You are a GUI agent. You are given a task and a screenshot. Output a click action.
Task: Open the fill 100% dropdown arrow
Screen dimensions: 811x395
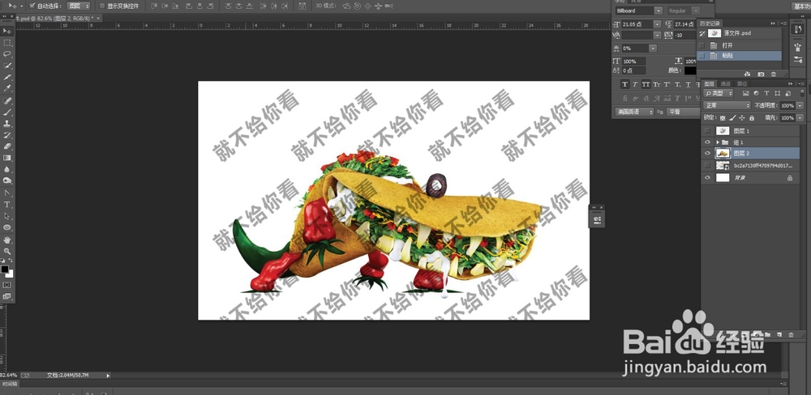(800, 118)
